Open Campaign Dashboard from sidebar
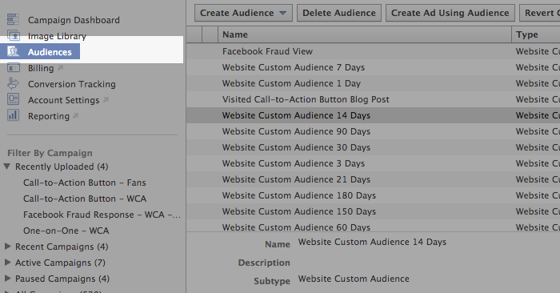560x293 pixels. click(x=74, y=20)
